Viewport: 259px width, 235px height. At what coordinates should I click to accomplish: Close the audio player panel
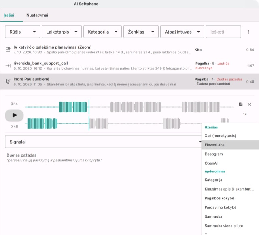point(249,104)
